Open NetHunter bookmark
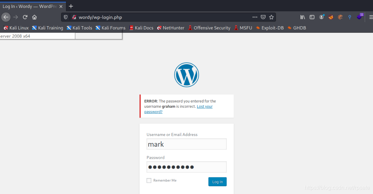Image resolution: width=373 pixels, height=194 pixels. [171, 28]
